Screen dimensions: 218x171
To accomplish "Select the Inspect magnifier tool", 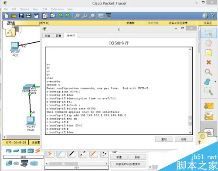I will click(x=208, y=72).
